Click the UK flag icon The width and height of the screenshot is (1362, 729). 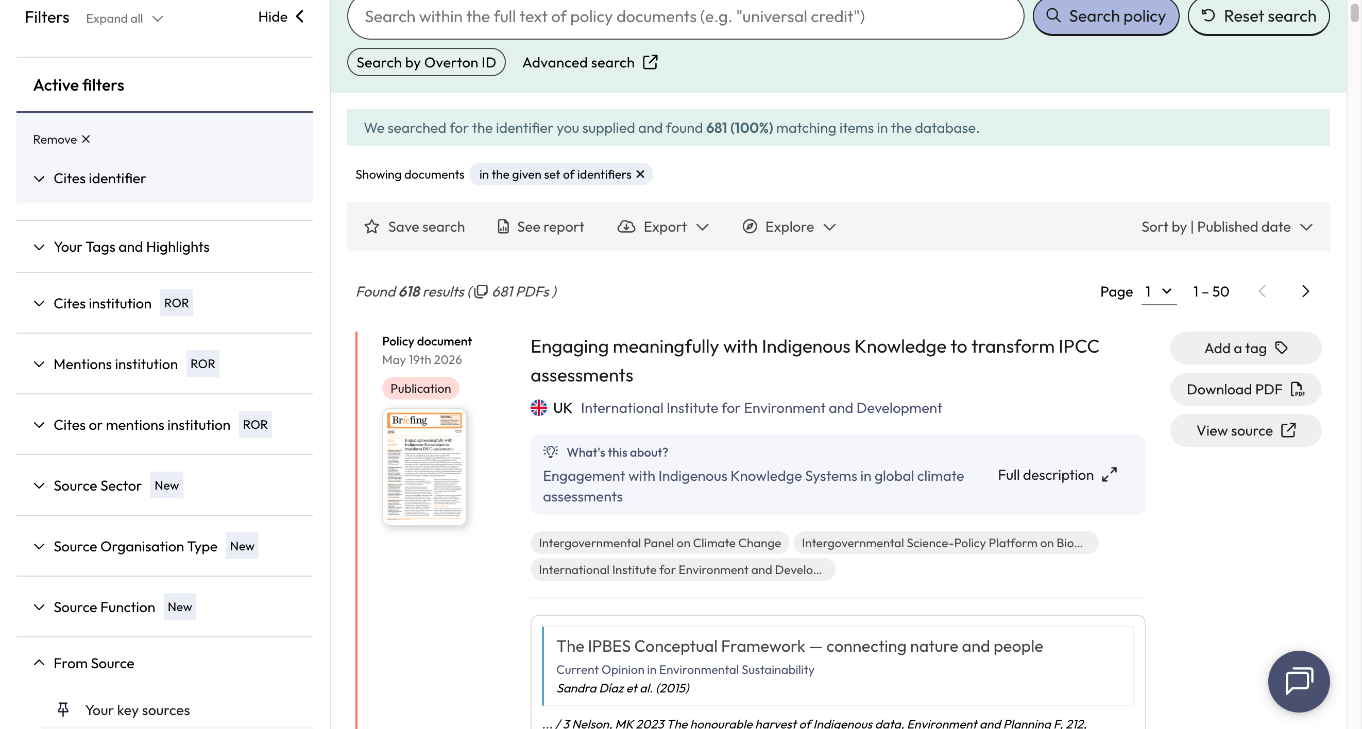pos(539,408)
